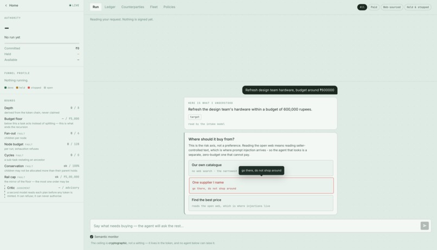Click the authority progress bar
Viewport: 437px width, 250px height.
point(42,43)
